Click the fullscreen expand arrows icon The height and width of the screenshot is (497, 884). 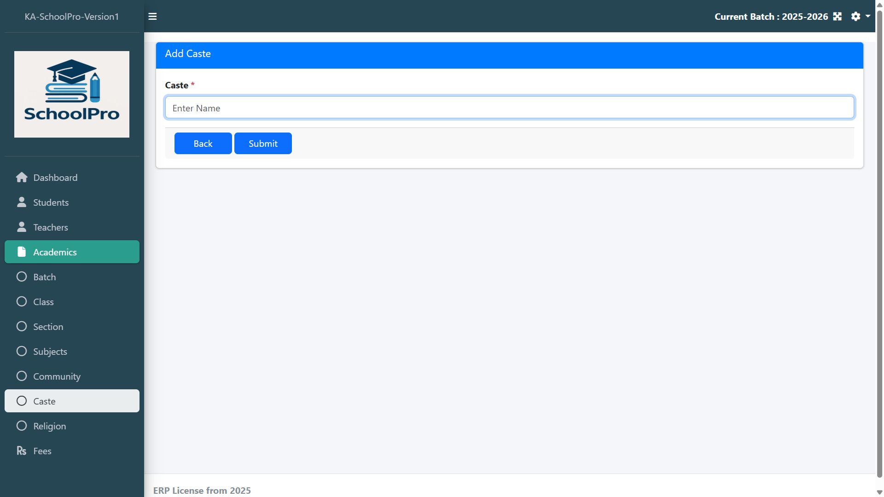(x=837, y=17)
